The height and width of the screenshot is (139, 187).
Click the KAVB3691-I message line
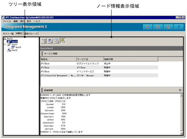pyautogui.click(x=61, y=132)
